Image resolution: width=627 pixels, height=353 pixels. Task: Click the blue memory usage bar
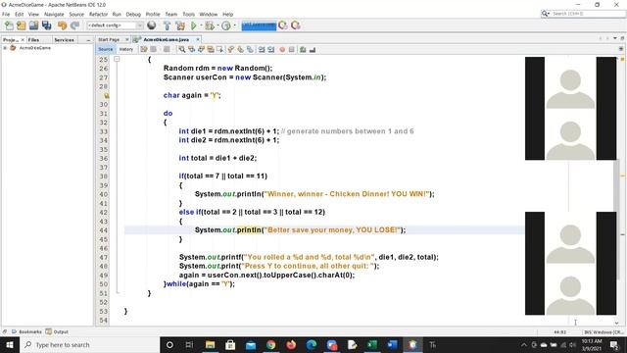[259, 26]
